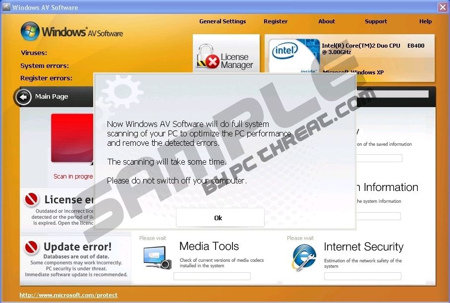450x303 pixels.
Task: Open the Help menu item
Action: coord(425,21)
